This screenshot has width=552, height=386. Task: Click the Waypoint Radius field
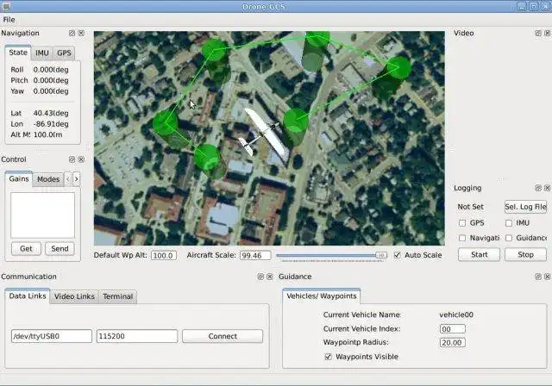point(452,342)
